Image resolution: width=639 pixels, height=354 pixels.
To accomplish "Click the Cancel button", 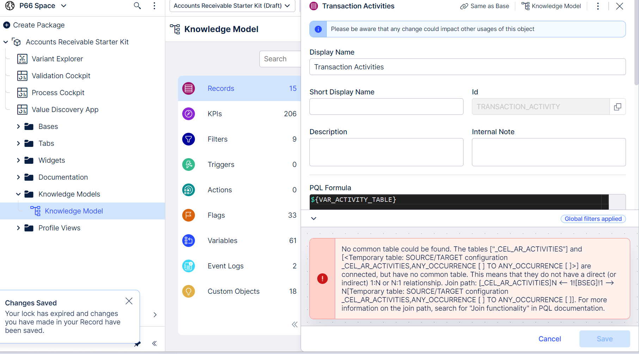I will (x=550, y=339).
